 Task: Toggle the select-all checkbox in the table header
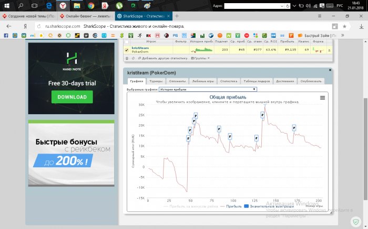pos(126,42)
